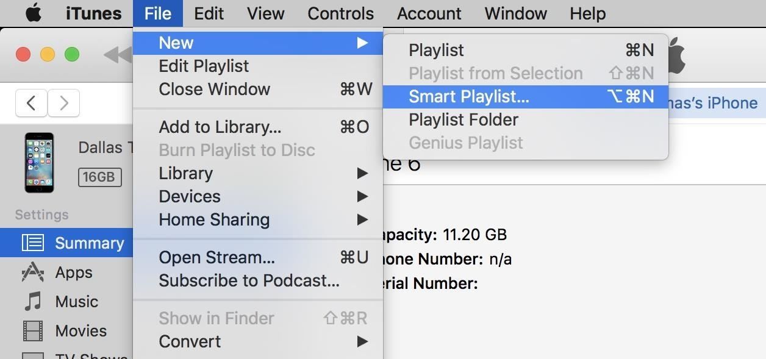This screenshot has height=359, width=766.
Task: Expand the Library submenu
Action: pos(185,173)
